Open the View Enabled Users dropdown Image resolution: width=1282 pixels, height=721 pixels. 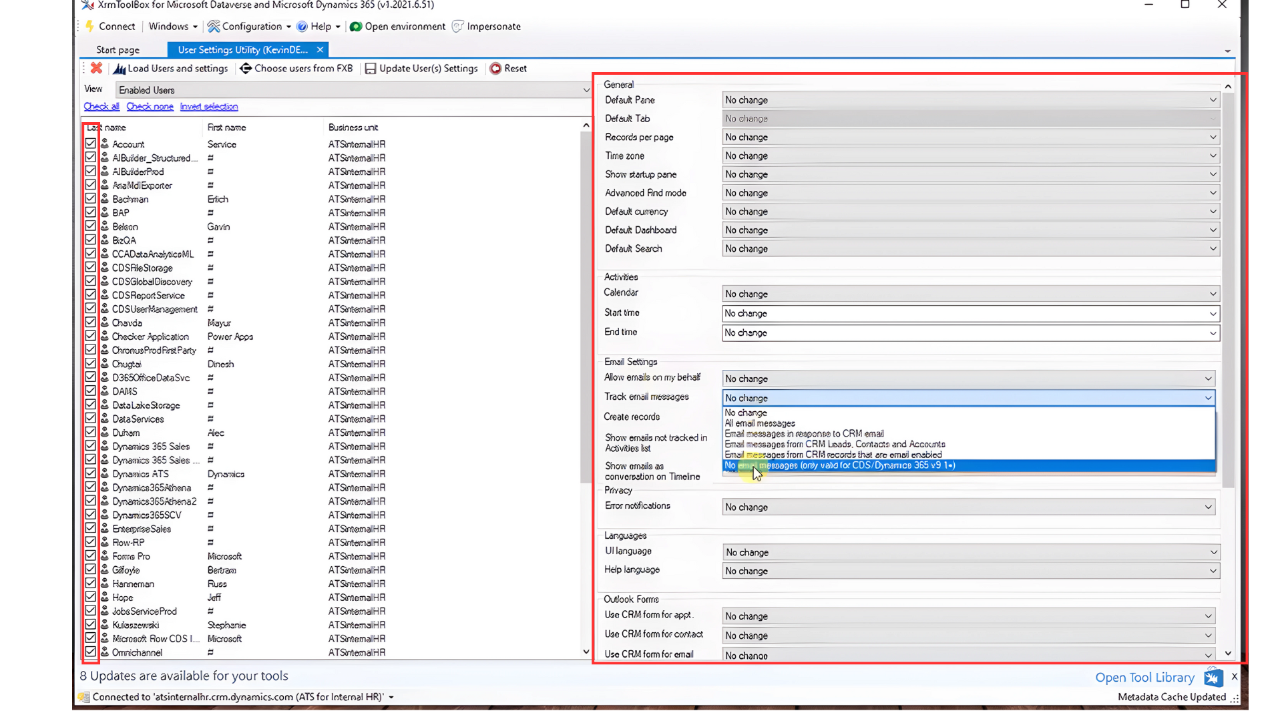point(353,90)
